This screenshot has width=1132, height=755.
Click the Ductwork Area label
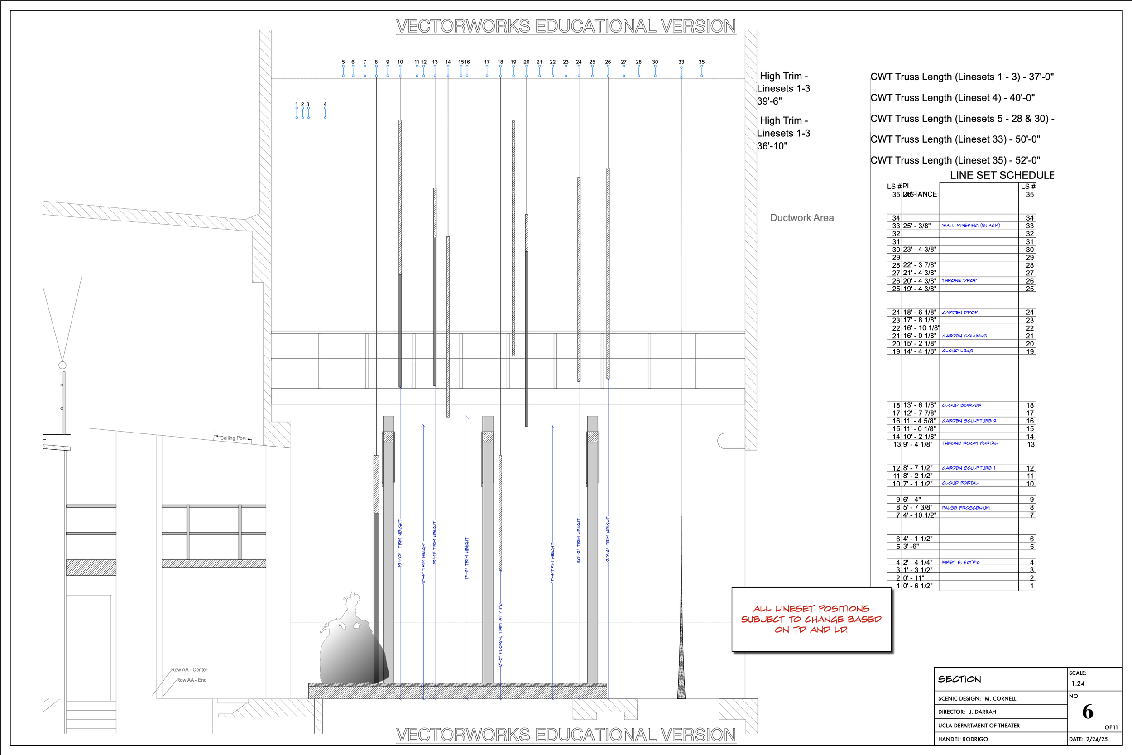[x=802, y=218]
